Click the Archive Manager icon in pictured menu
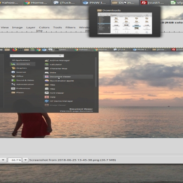183x183 pixels. [47, 60]
